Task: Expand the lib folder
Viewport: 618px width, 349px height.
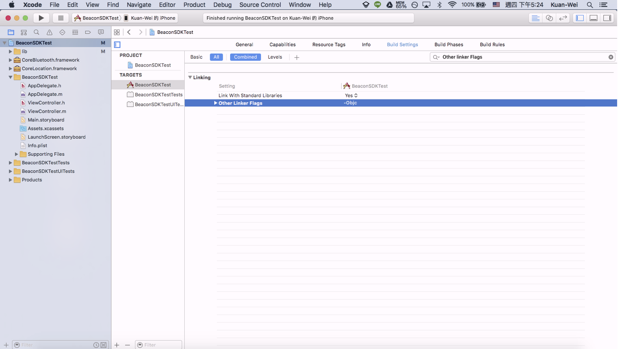Action: point(11,51)
